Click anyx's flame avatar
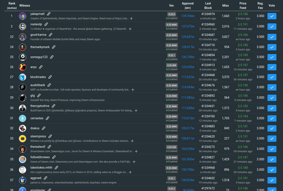This screenshot has height=191, width=283. 23,67
